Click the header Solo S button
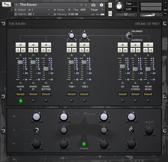This screenshot has height=162, width=168. (x=110, y=5)
